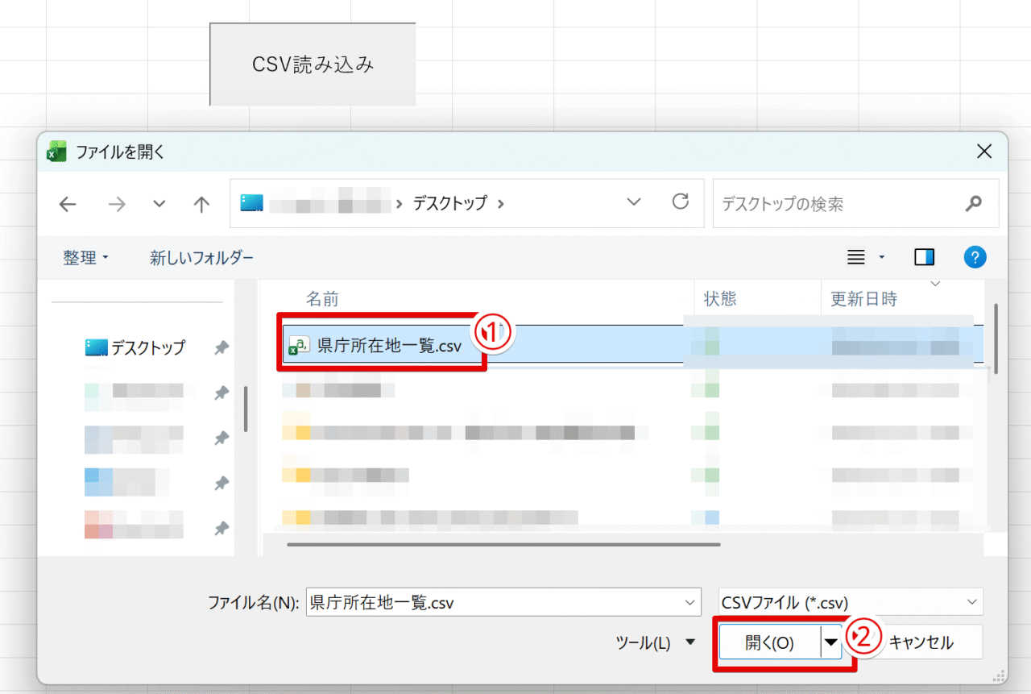Toggle the preview pane icon

tap(924, 256)
